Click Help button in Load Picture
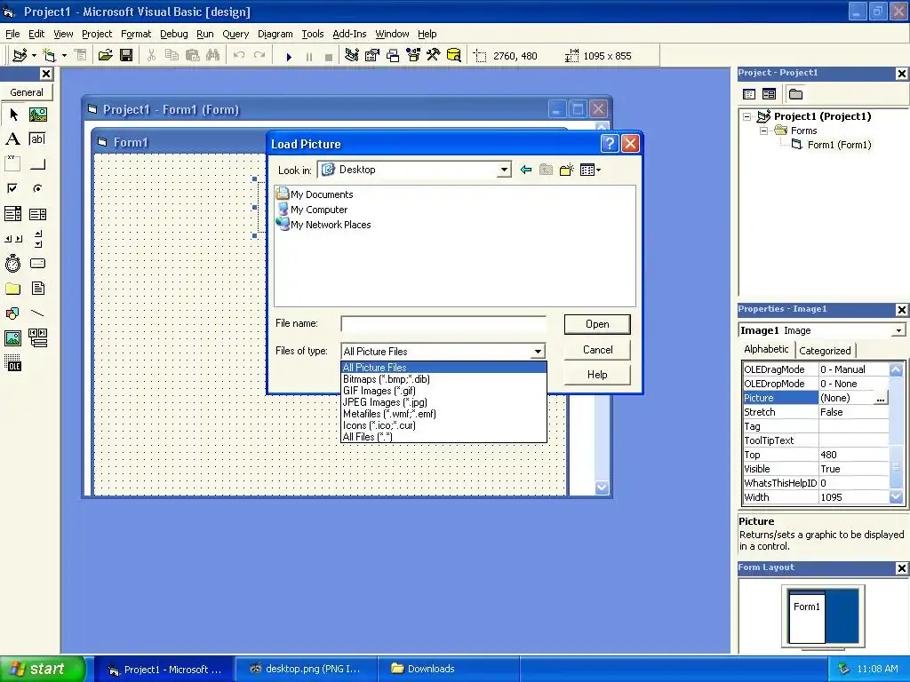Screen dimensions: 910x682 pyautogui.click(x=597, y=375)
